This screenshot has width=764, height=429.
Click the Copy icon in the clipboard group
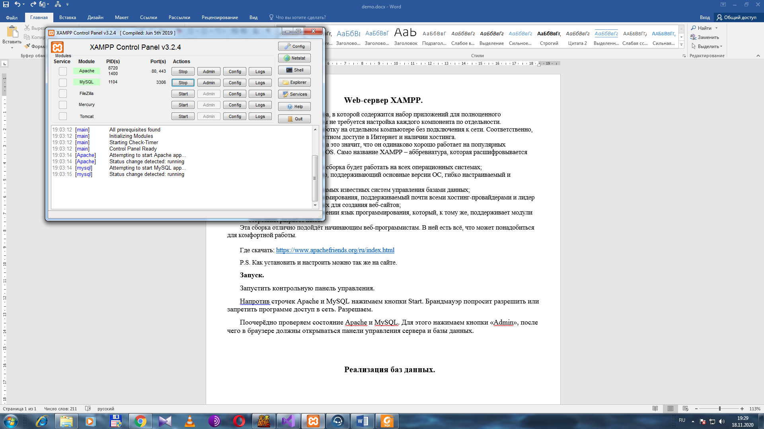(27, 37)
